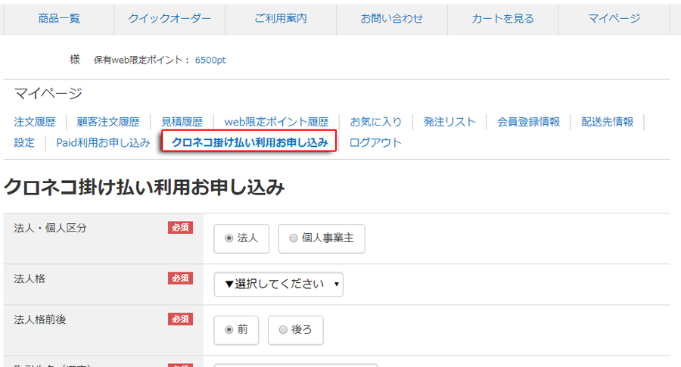Open the 注文履歴 link
The image size is (681, 367).
(35, 122)
